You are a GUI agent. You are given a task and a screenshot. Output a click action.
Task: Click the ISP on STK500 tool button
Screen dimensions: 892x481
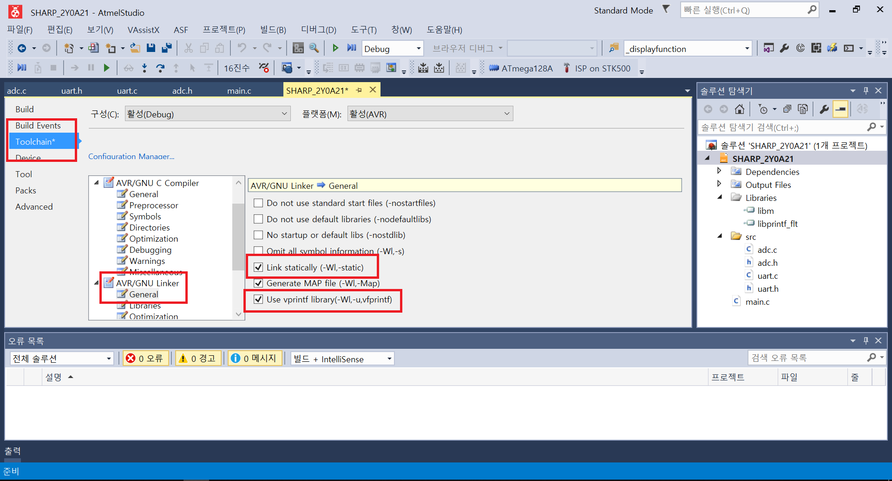click(x=597, y=68)
